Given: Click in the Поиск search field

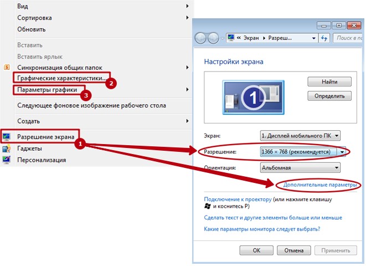Looking at the screenshot, I should coord(349,38).
